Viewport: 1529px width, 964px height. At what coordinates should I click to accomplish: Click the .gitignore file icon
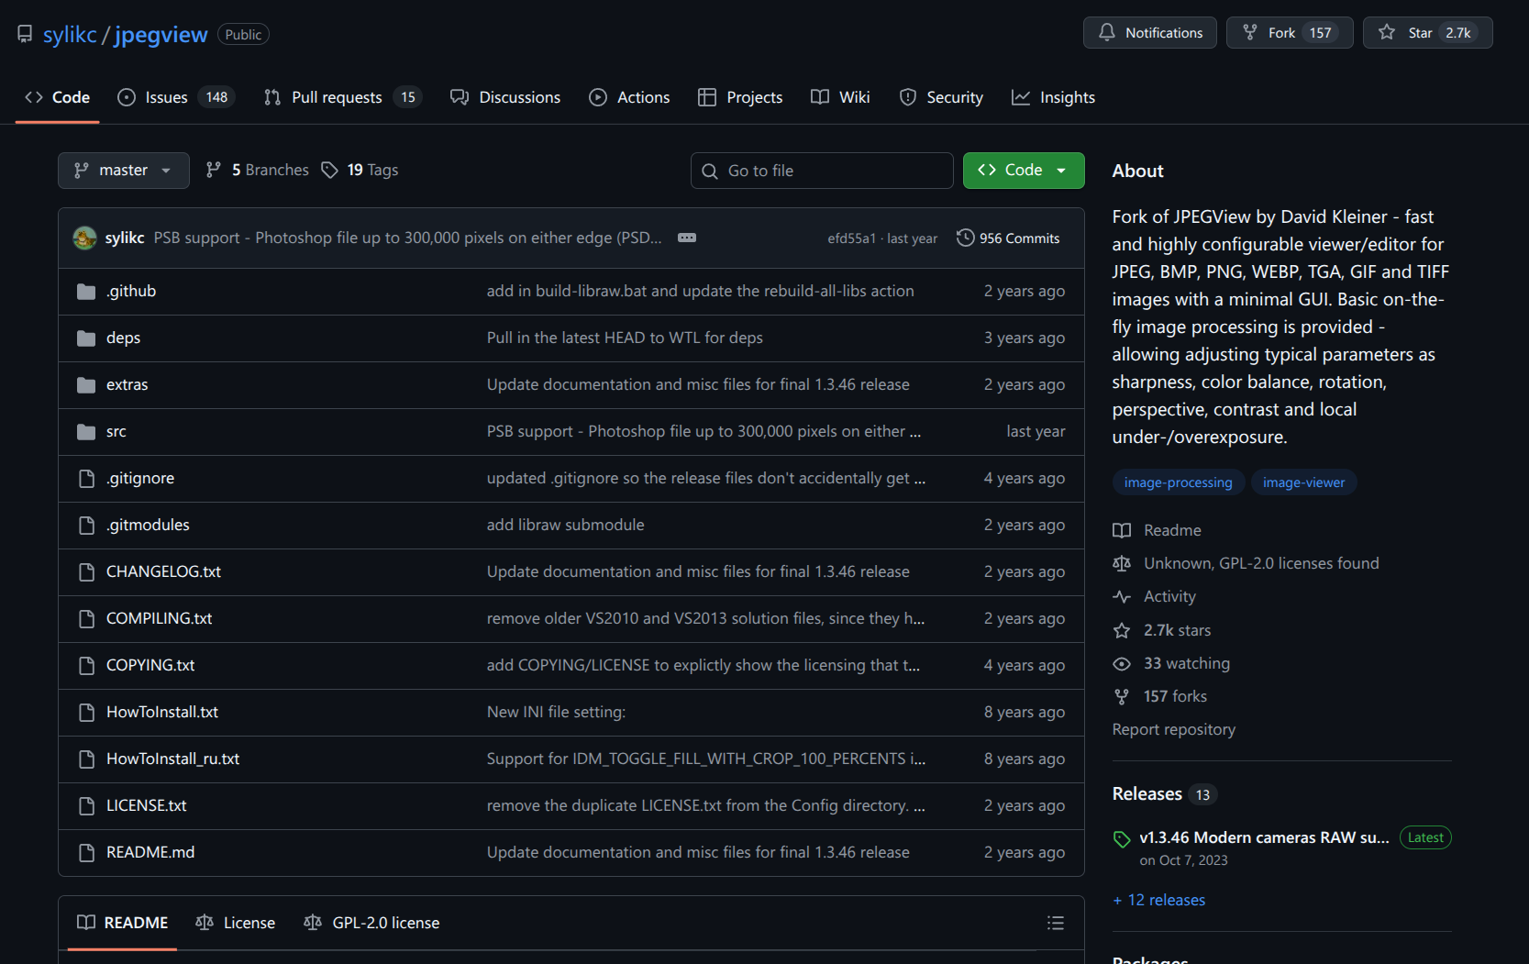click(87, 479)
